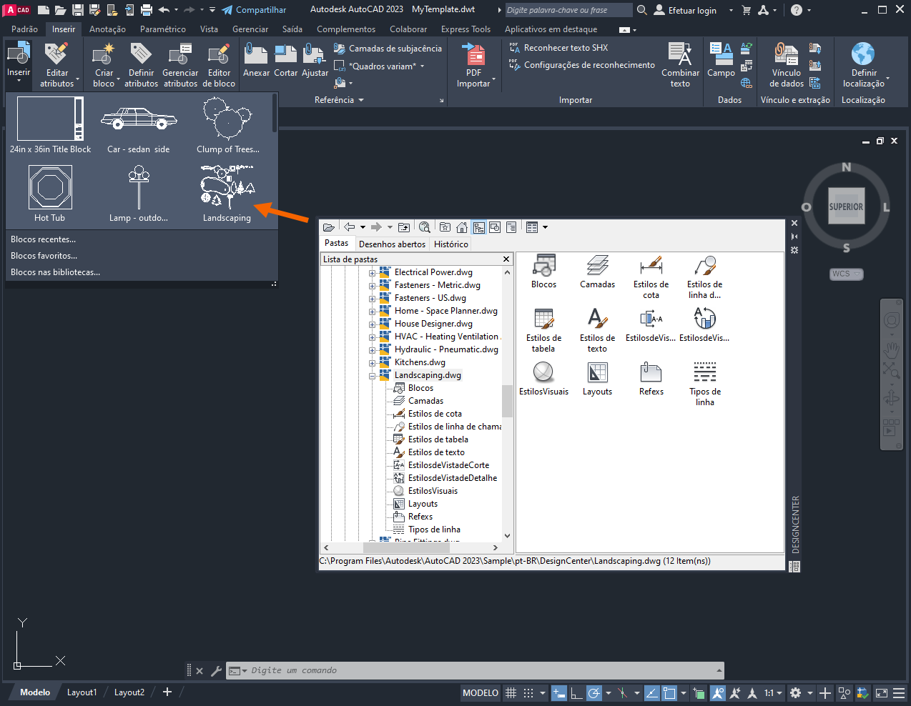Image resolution: width=911 pixels, height=706 pixels.
Task: Click Compartilhar in title bar
Action: pyautogui.click(x=254, y=10)
